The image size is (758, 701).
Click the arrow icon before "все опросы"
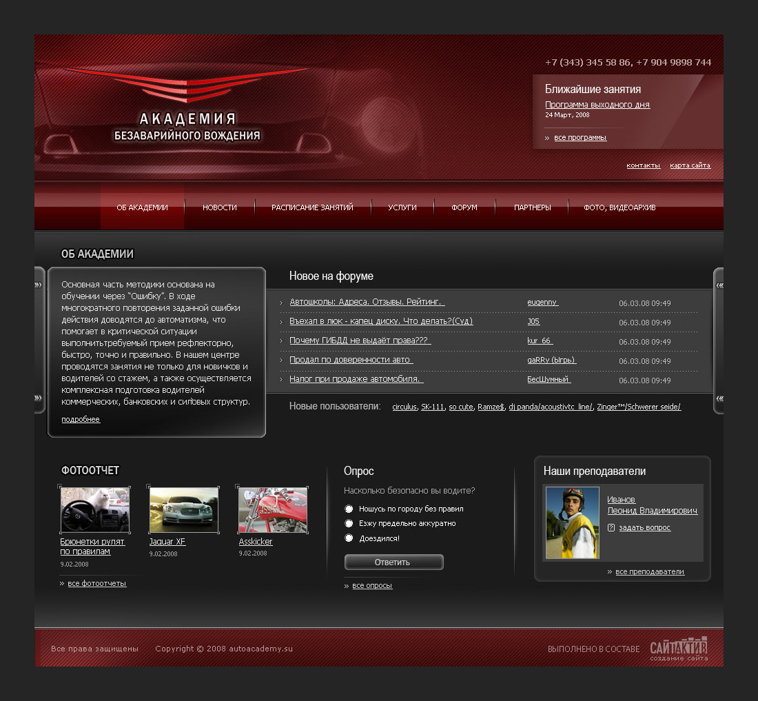tap(347, 585)
